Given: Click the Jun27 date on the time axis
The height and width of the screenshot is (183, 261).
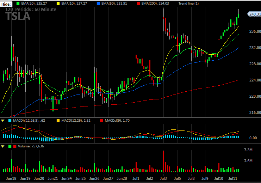Looking at the screenshot, I should pos(108,178).
